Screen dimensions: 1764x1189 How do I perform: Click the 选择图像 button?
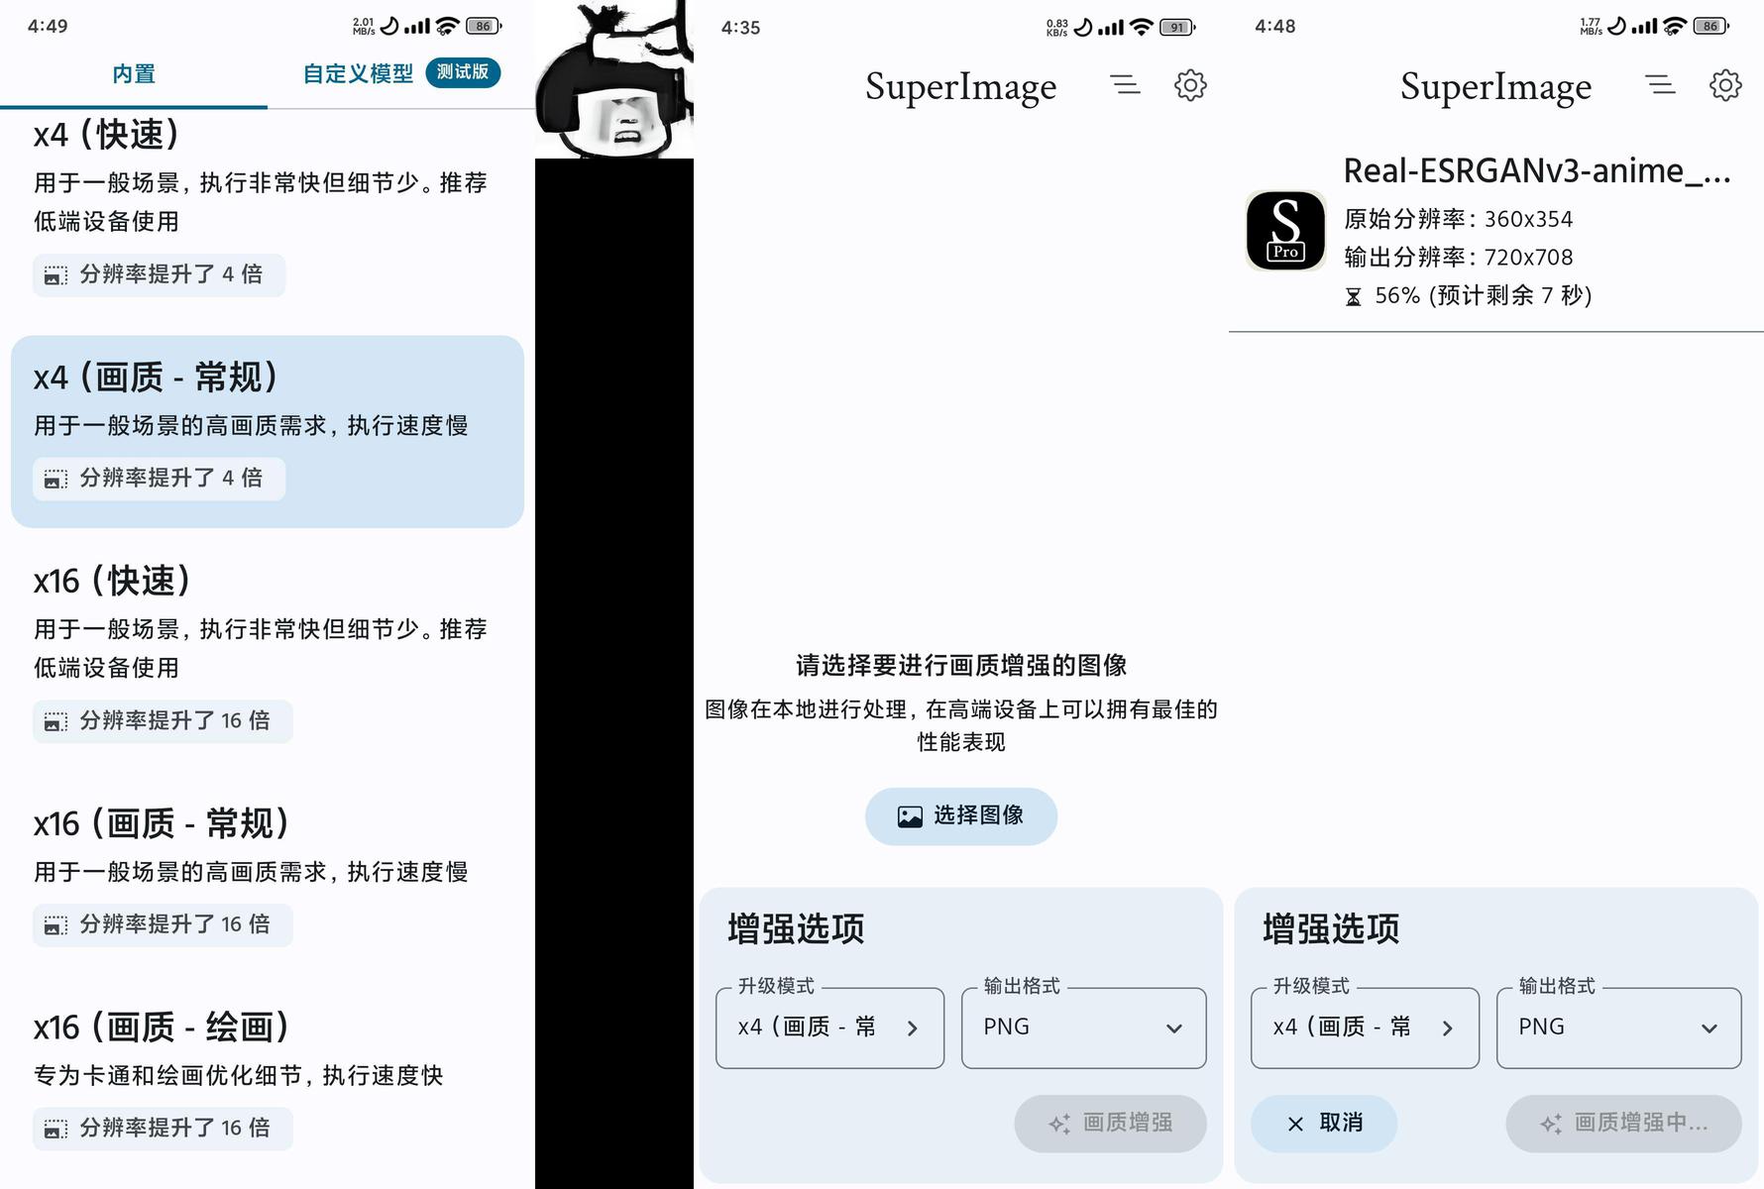[961, 816]
